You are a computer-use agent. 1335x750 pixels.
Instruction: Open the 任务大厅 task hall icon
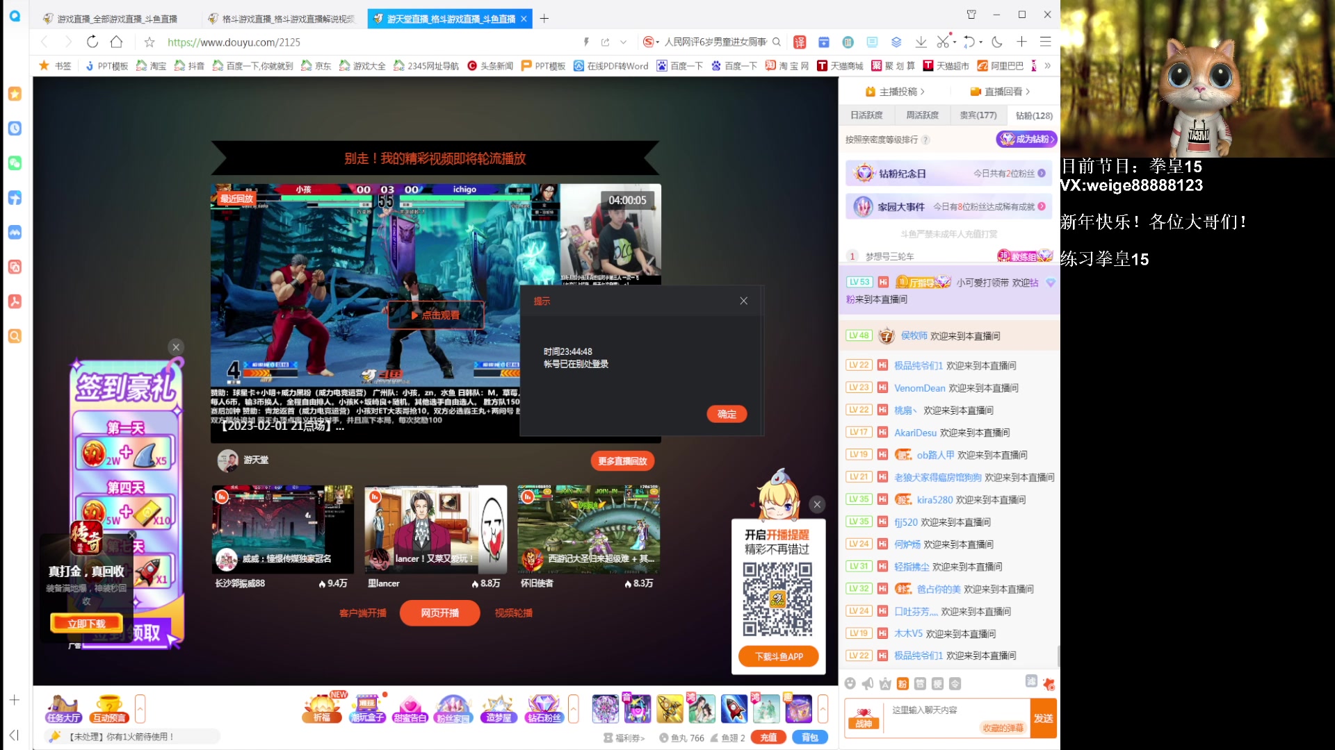pos(64,709)
